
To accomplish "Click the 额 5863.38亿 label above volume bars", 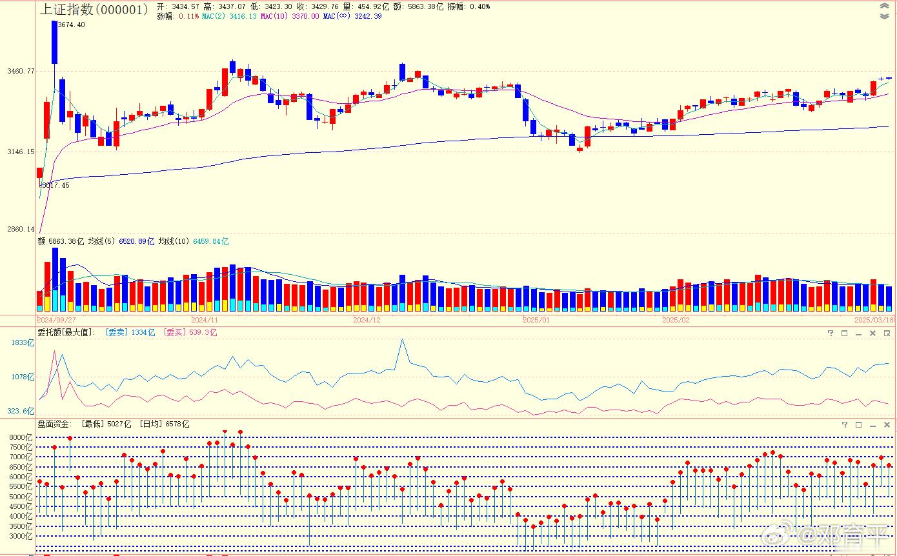I will pyautogui.click(x=61, y=241).
